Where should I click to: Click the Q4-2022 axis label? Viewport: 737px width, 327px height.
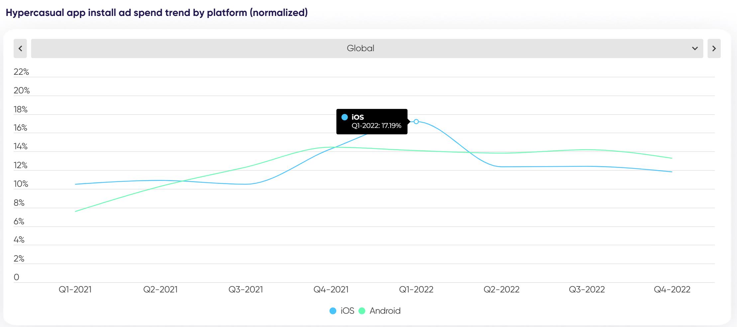tap(672, 289)
